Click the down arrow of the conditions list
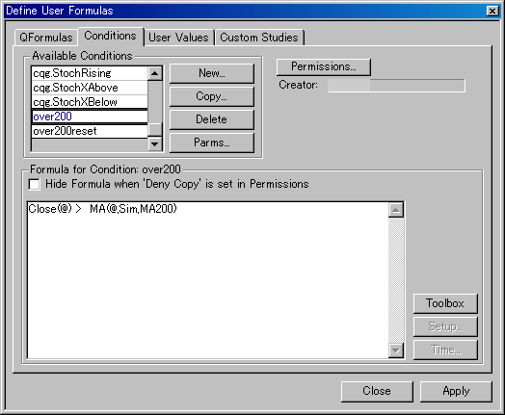The height and width of the screenshot is (415, 505). click(x=155, y=143)
